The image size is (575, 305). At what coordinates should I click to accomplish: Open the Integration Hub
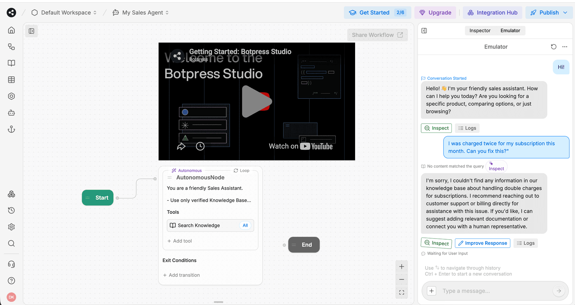click(x=492, y=13)
